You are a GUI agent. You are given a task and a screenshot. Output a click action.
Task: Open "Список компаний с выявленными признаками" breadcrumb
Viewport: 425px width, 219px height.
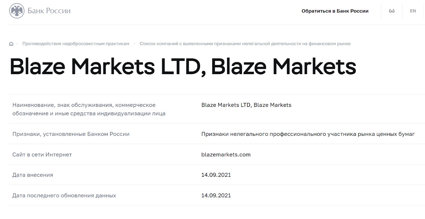point(245,44)
